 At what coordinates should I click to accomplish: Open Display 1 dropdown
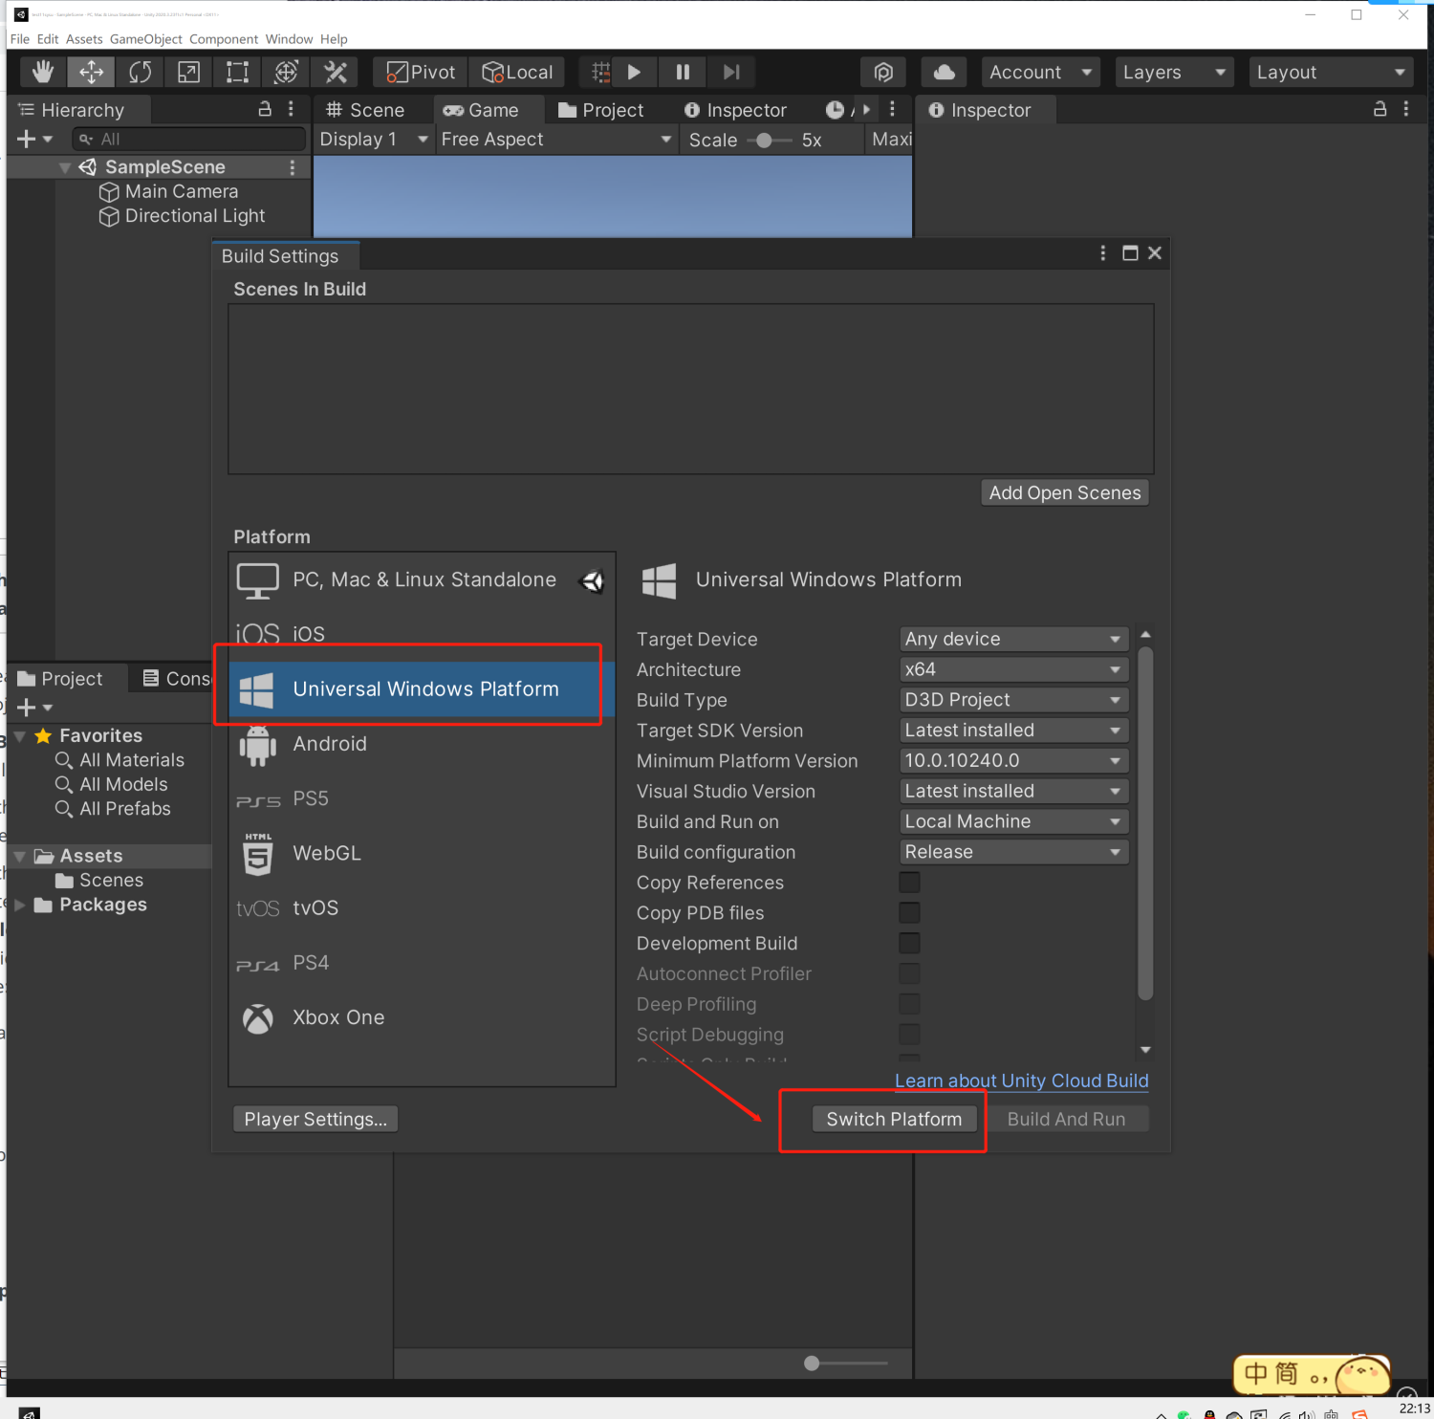click(x=374, y=140)
